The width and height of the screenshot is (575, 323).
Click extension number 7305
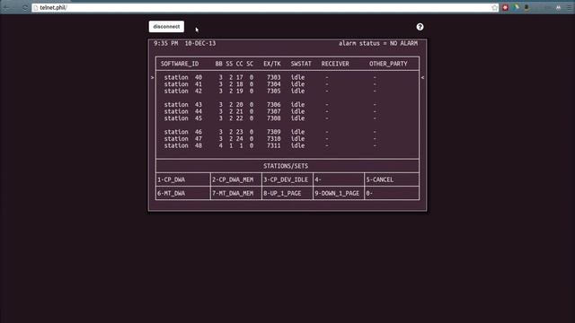tap(274, 92)
